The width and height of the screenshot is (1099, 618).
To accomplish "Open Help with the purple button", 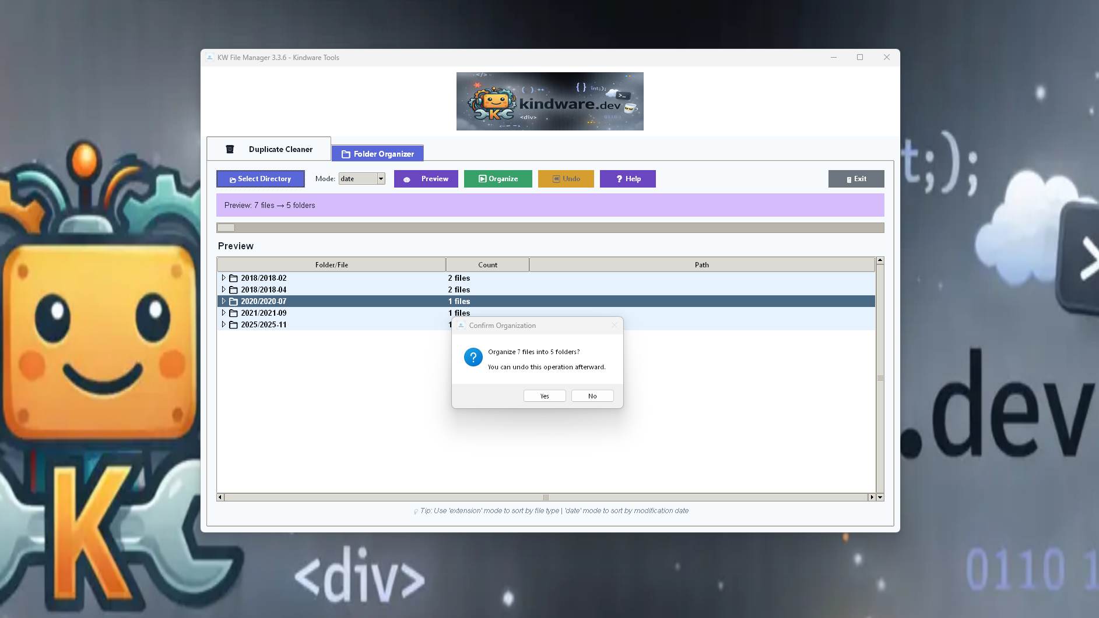I will tap(627, 179).
